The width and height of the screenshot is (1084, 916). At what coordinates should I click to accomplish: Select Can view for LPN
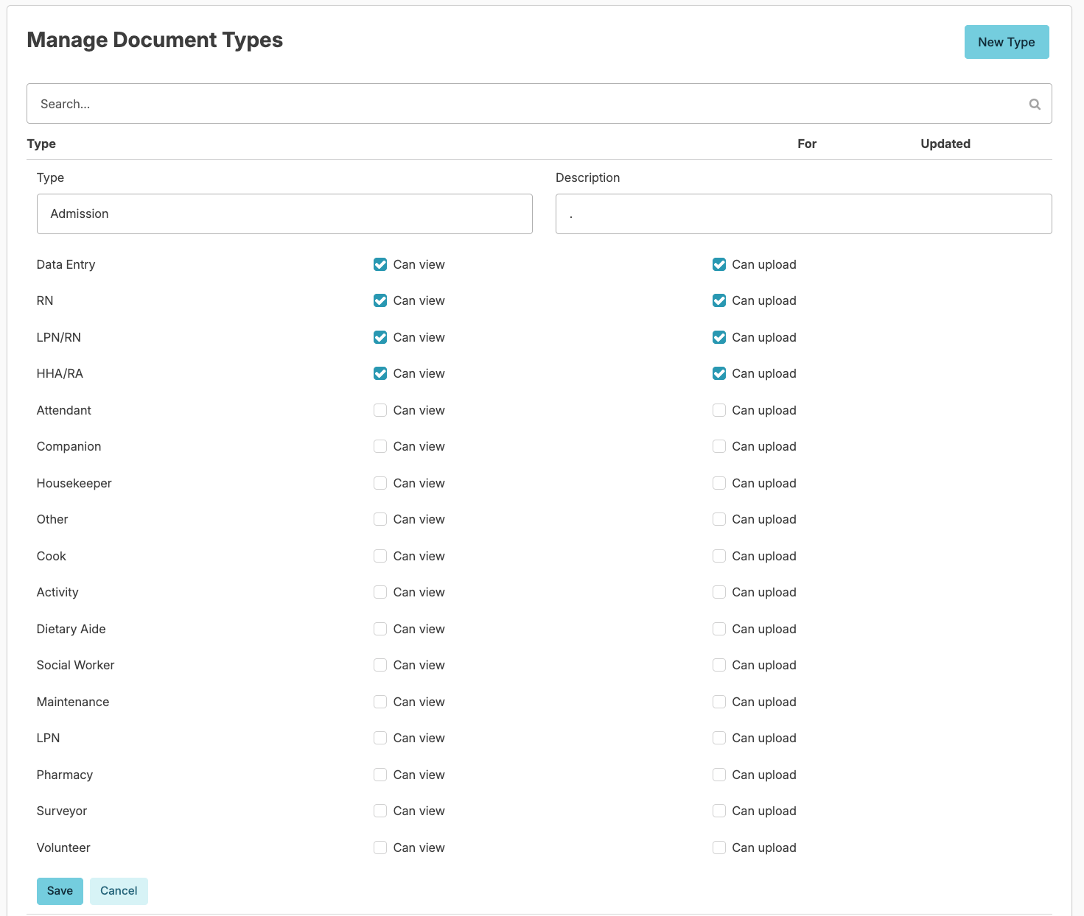(380, 738)
